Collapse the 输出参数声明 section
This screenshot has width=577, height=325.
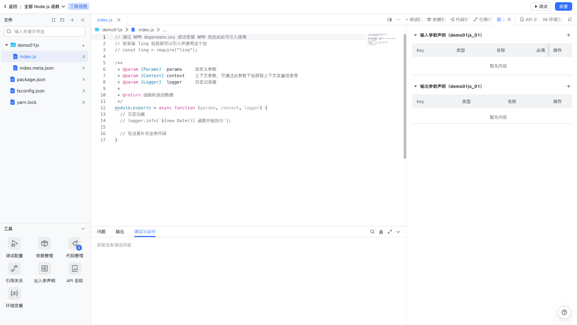pos(415,87)
